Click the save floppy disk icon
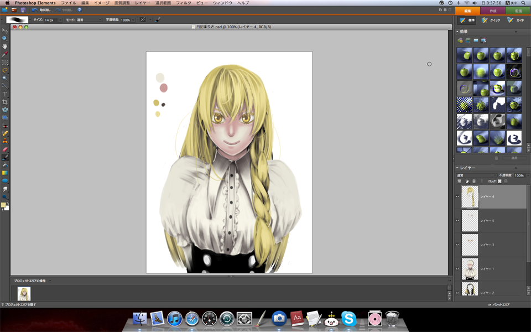 pyautogui.click(x=23, y=10)
